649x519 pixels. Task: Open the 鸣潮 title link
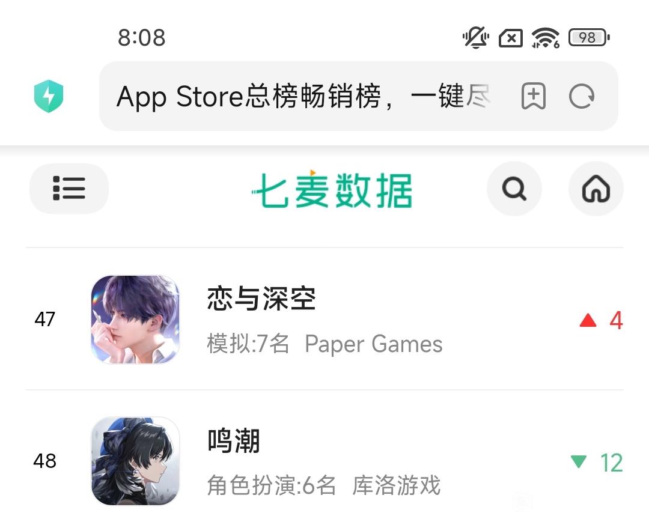tap(233, 440)
